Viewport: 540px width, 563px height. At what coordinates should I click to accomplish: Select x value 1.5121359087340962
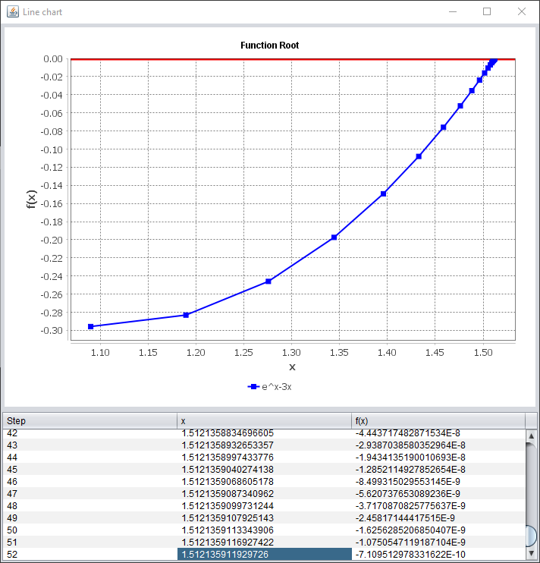[x=265, y=493]
